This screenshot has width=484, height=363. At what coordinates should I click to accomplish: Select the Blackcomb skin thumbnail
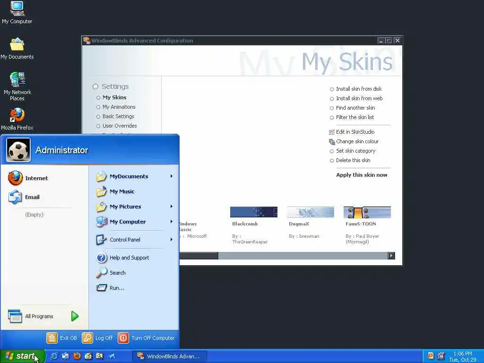pos(253,212)
